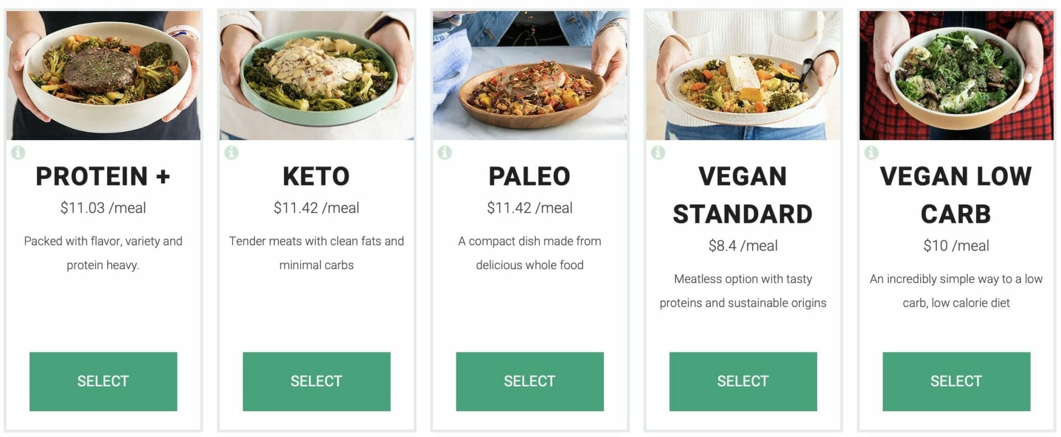The image size is (1061, 437).
Task: View the Vegan Standard tofu dish image
Action: [x=743, y=75]
